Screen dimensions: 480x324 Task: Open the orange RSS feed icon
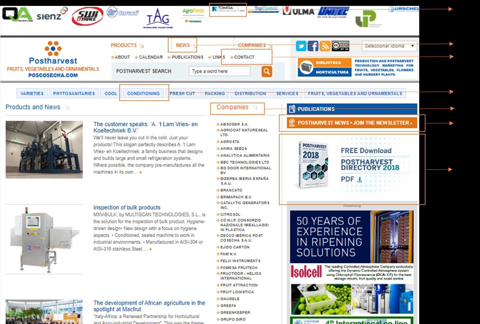point(325,46)
